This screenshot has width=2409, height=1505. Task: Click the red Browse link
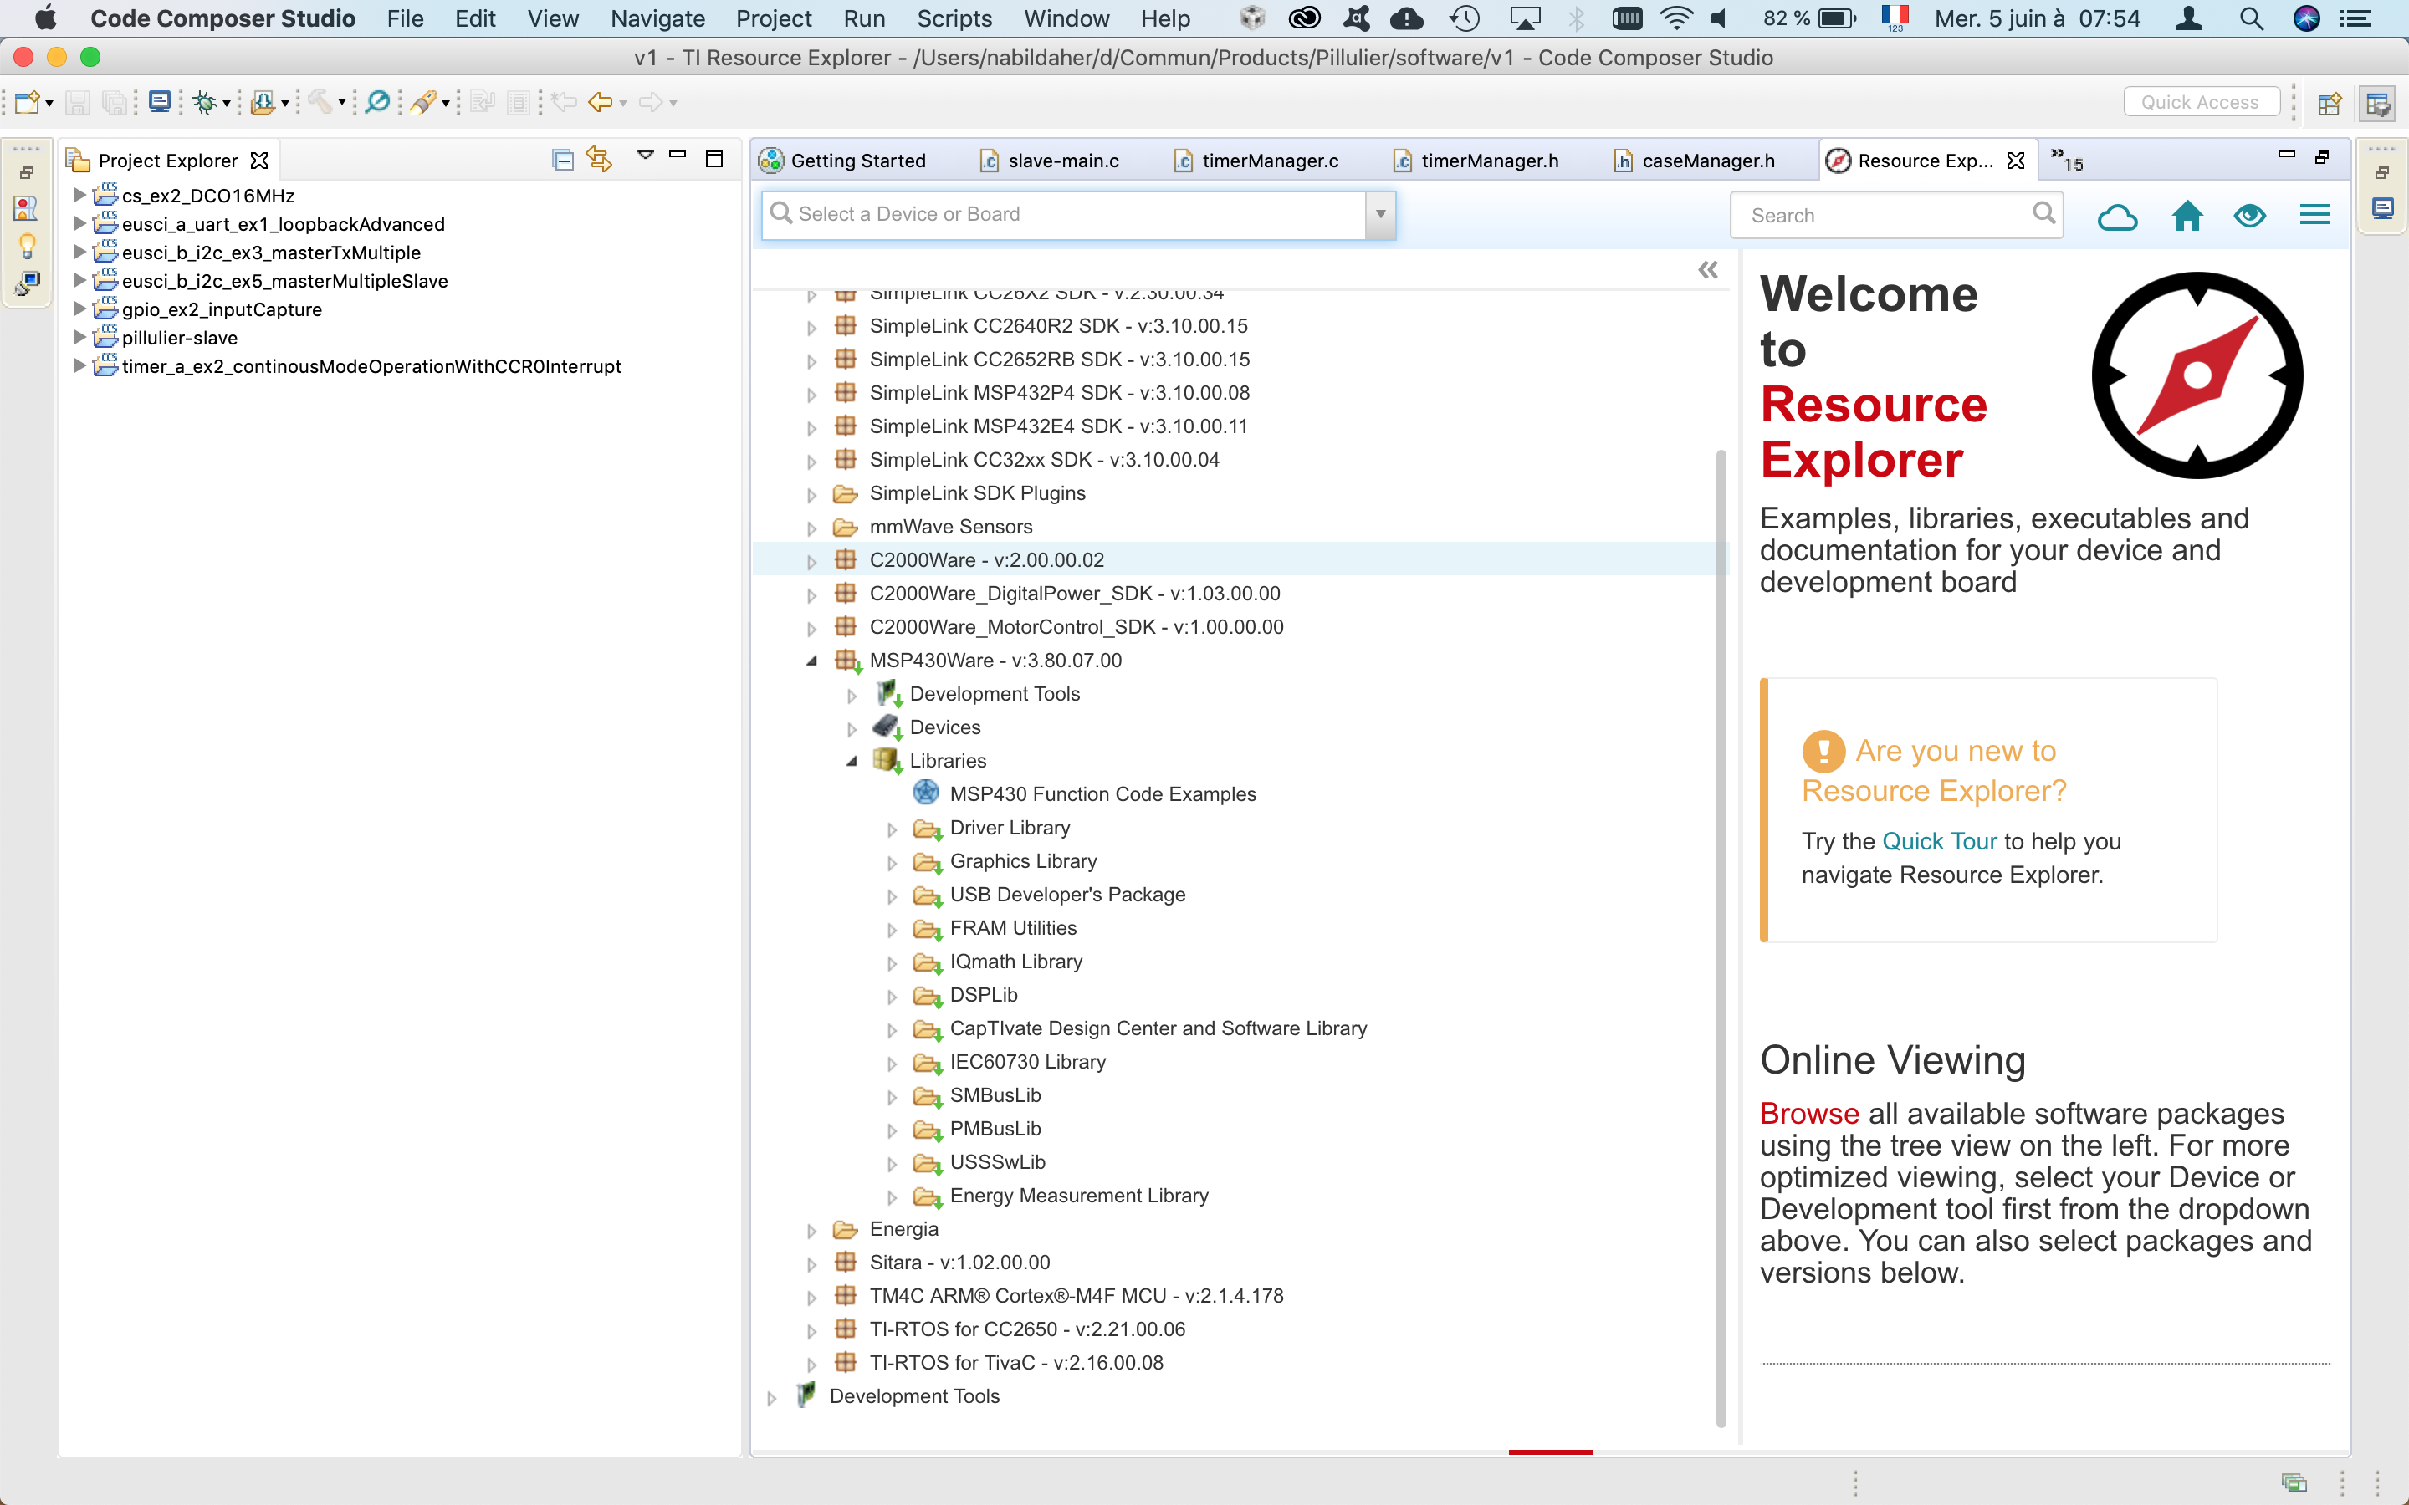click(x=1808, y=1114)
